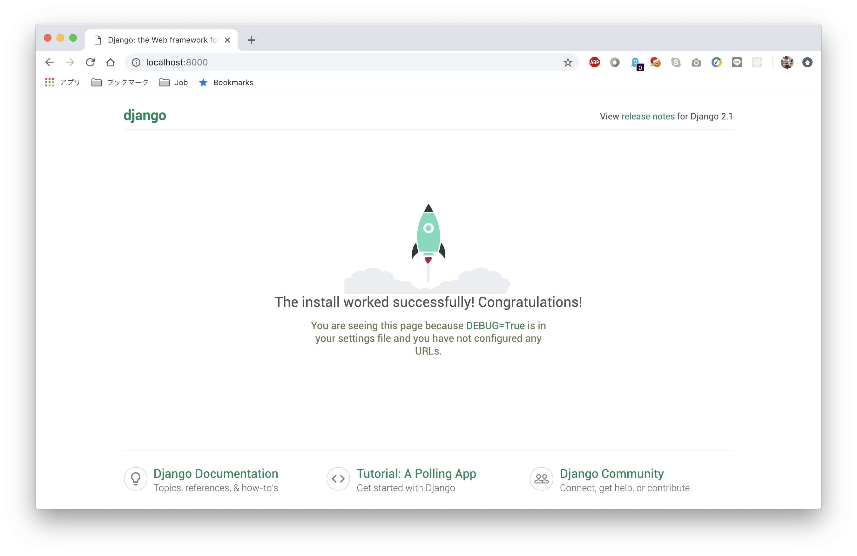
Task: Open the Chrome profile avatar
Action: click(x=787, y=62)
